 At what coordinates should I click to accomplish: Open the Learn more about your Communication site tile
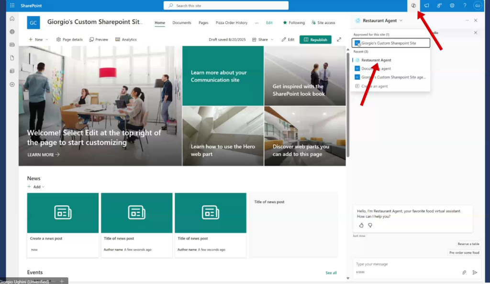pyautogui.click(x=223, y=76)
